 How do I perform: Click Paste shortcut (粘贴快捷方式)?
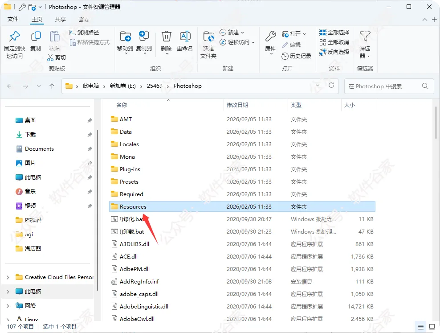(x=90, y=42)
